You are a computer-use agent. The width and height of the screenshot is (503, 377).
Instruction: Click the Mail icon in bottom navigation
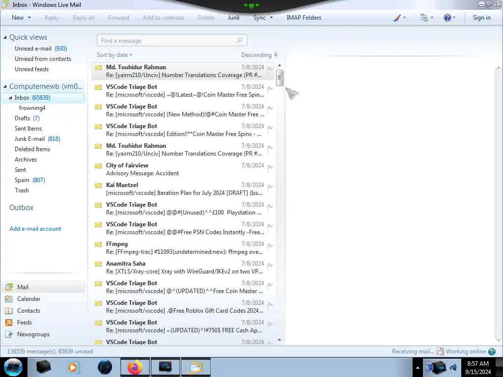(x=9, y=287)
